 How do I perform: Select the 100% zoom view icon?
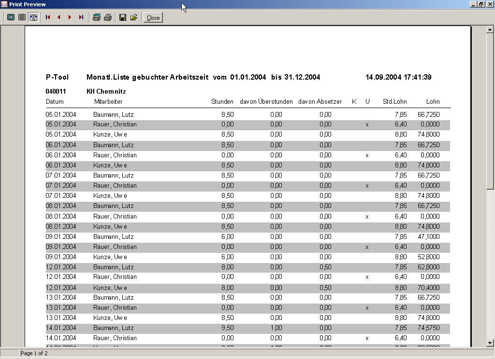point(22,17)
